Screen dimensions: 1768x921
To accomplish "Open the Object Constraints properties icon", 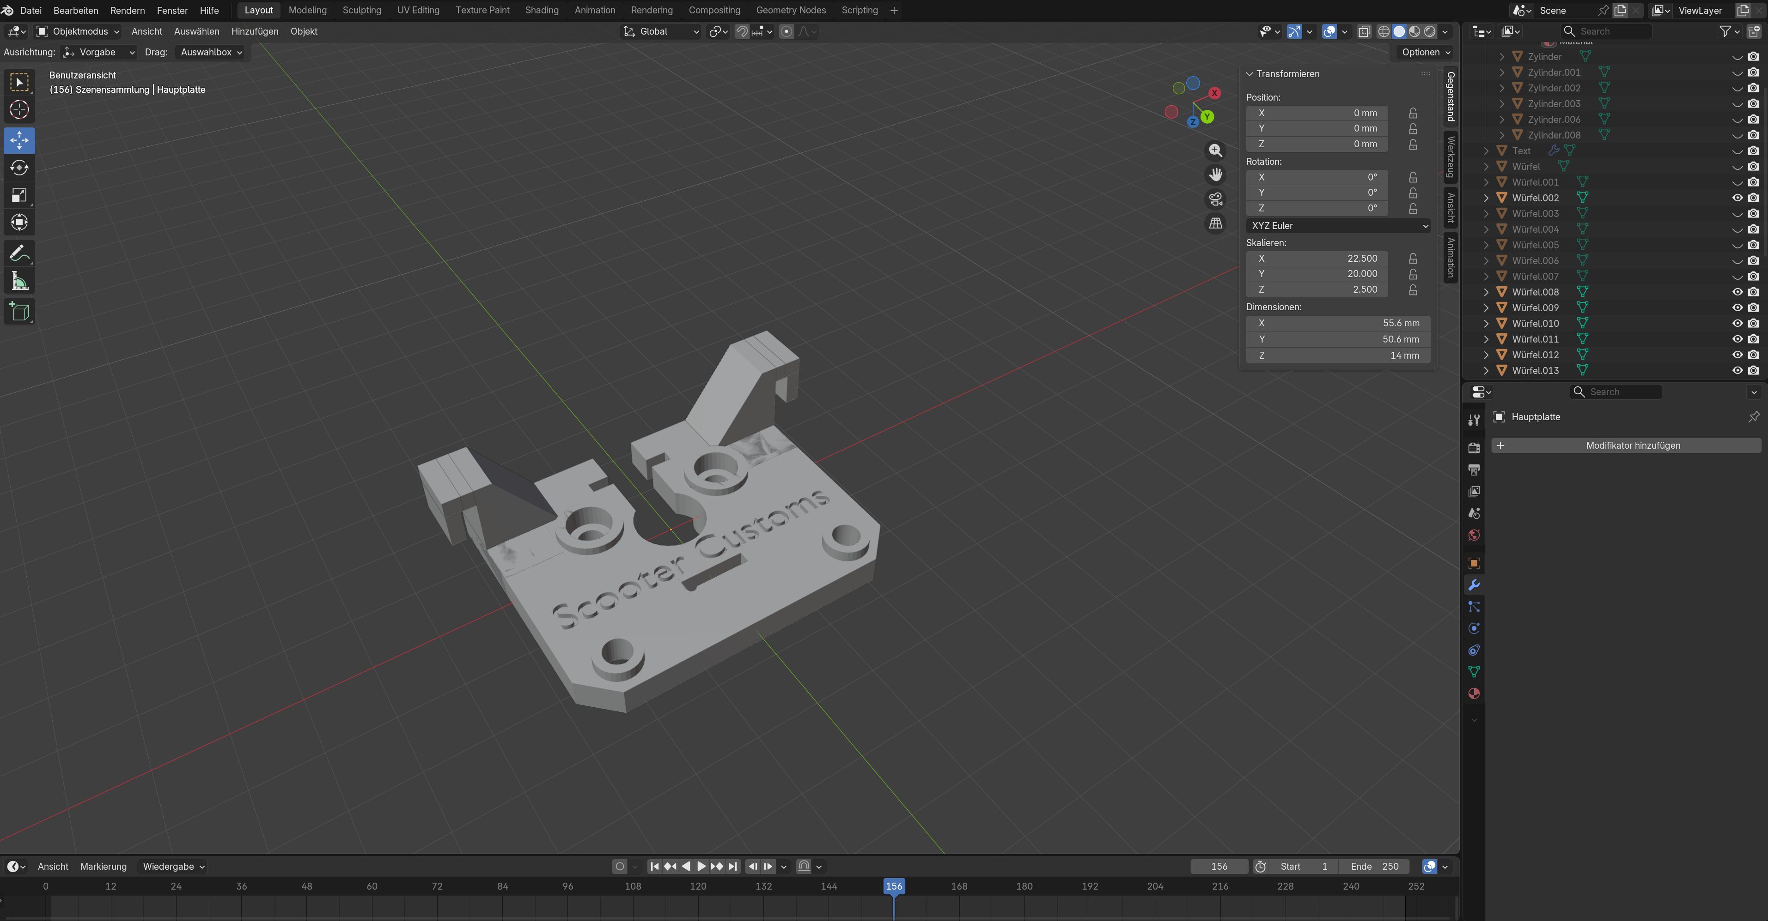I will point(1474,650).
